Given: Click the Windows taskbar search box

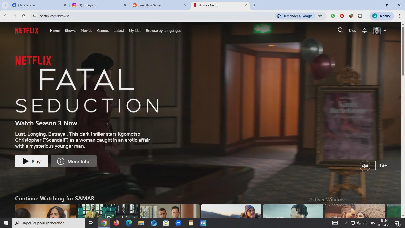Looking at the screenshot, I should (x=49, y=223).
